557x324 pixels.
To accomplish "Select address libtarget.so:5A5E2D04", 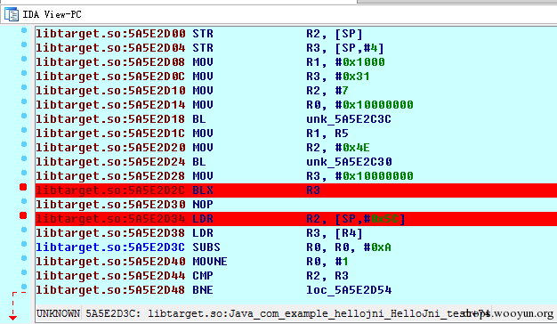I will (111, 48).
